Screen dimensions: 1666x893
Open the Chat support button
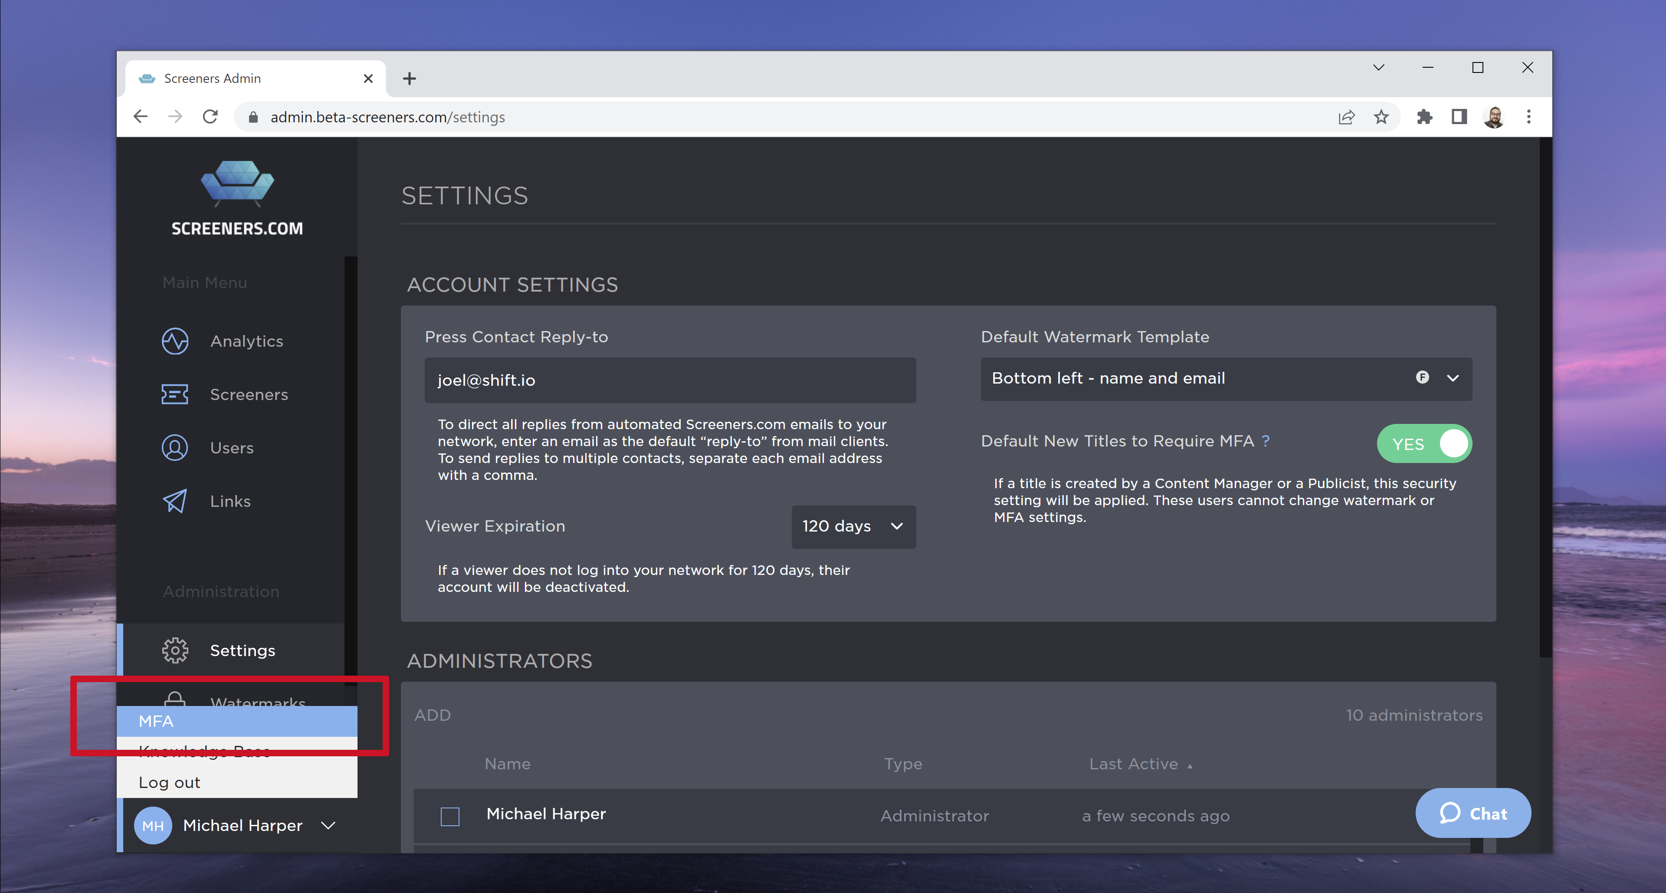tap(1473, 814)
